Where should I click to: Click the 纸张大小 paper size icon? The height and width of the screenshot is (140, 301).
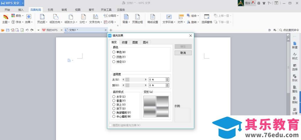point(71,17)
